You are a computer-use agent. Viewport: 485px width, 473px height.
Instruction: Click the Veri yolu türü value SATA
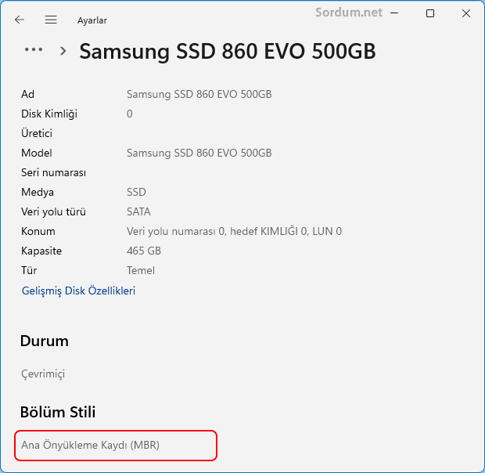138,211
